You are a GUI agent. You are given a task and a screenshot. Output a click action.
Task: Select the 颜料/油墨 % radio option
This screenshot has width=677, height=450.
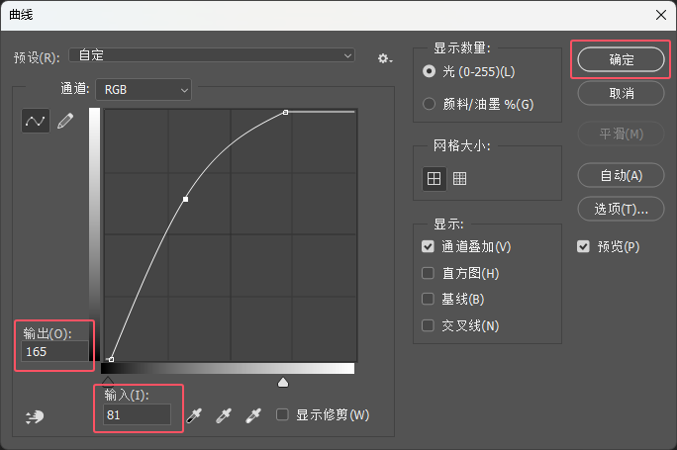(x=429, y=104)
